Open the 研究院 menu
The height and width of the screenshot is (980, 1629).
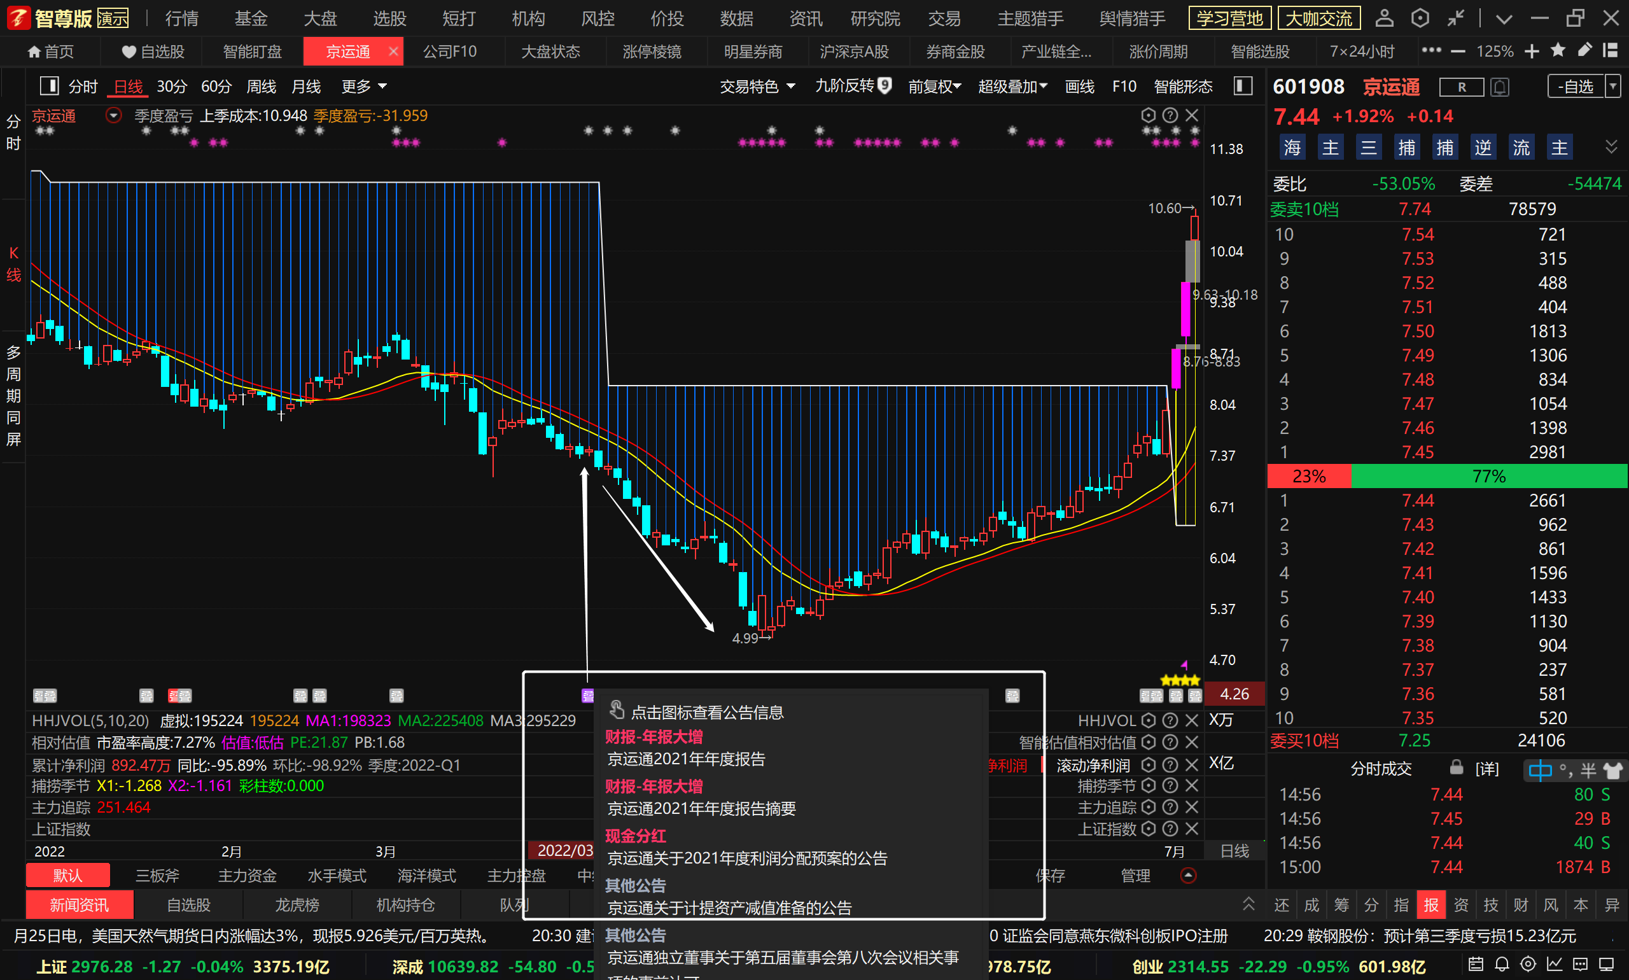point(875,18)
